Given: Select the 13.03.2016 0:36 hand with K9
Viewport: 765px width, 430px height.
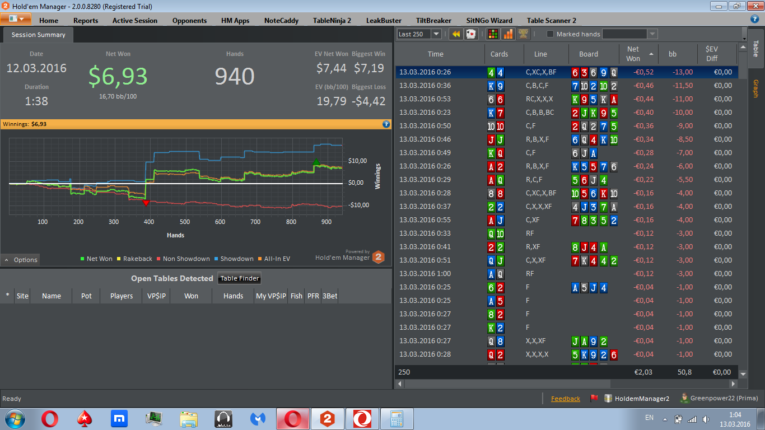Looking at the screenshot, I should pos(567,86).
